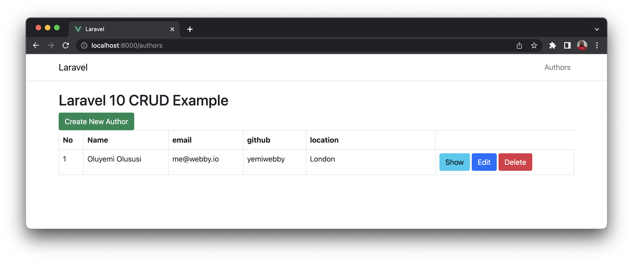Open the Extensions puzzle icon
Image resolution: width=633 pixels, height=263 pixels.
[552, 46]
